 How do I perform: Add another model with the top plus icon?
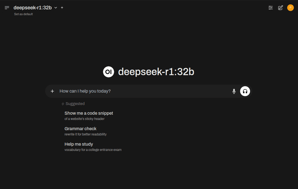[x=62, y=8]
